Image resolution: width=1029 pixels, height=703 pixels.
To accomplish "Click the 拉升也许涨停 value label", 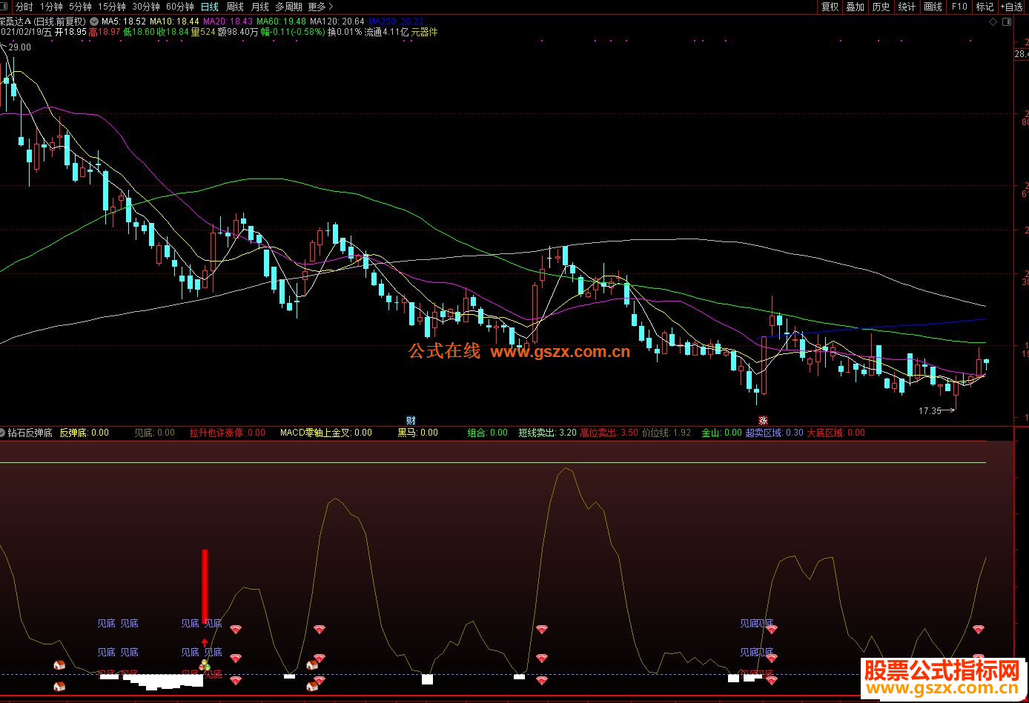I will tap(227, 433).
